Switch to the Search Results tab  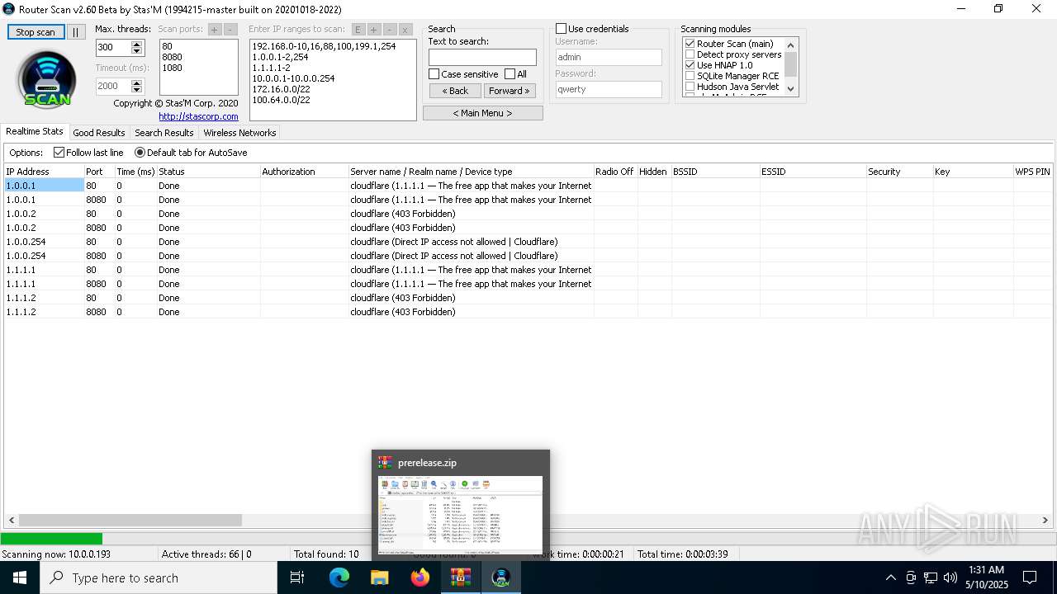(164, 133)
